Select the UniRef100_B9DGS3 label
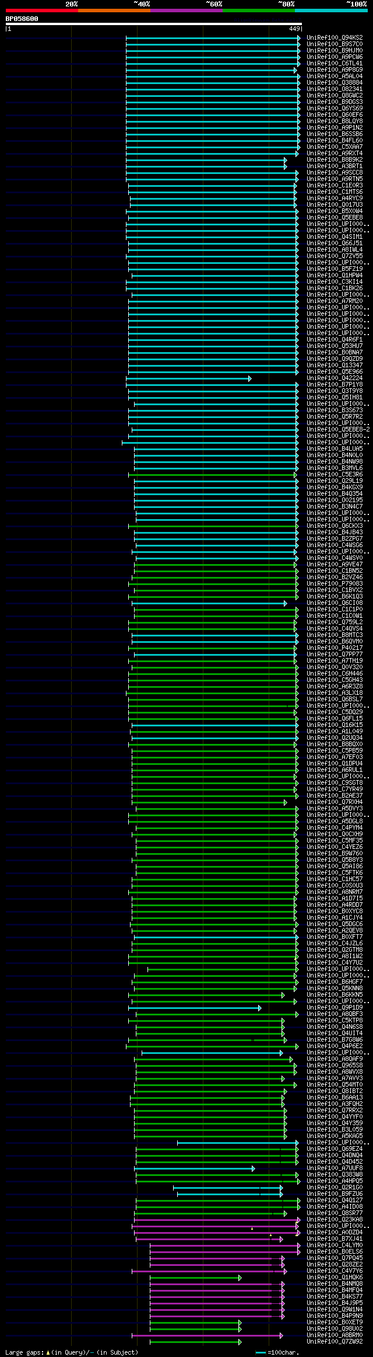 tap(335, 102)
